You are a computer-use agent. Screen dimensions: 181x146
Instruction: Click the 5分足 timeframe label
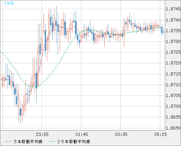point(9,3)
